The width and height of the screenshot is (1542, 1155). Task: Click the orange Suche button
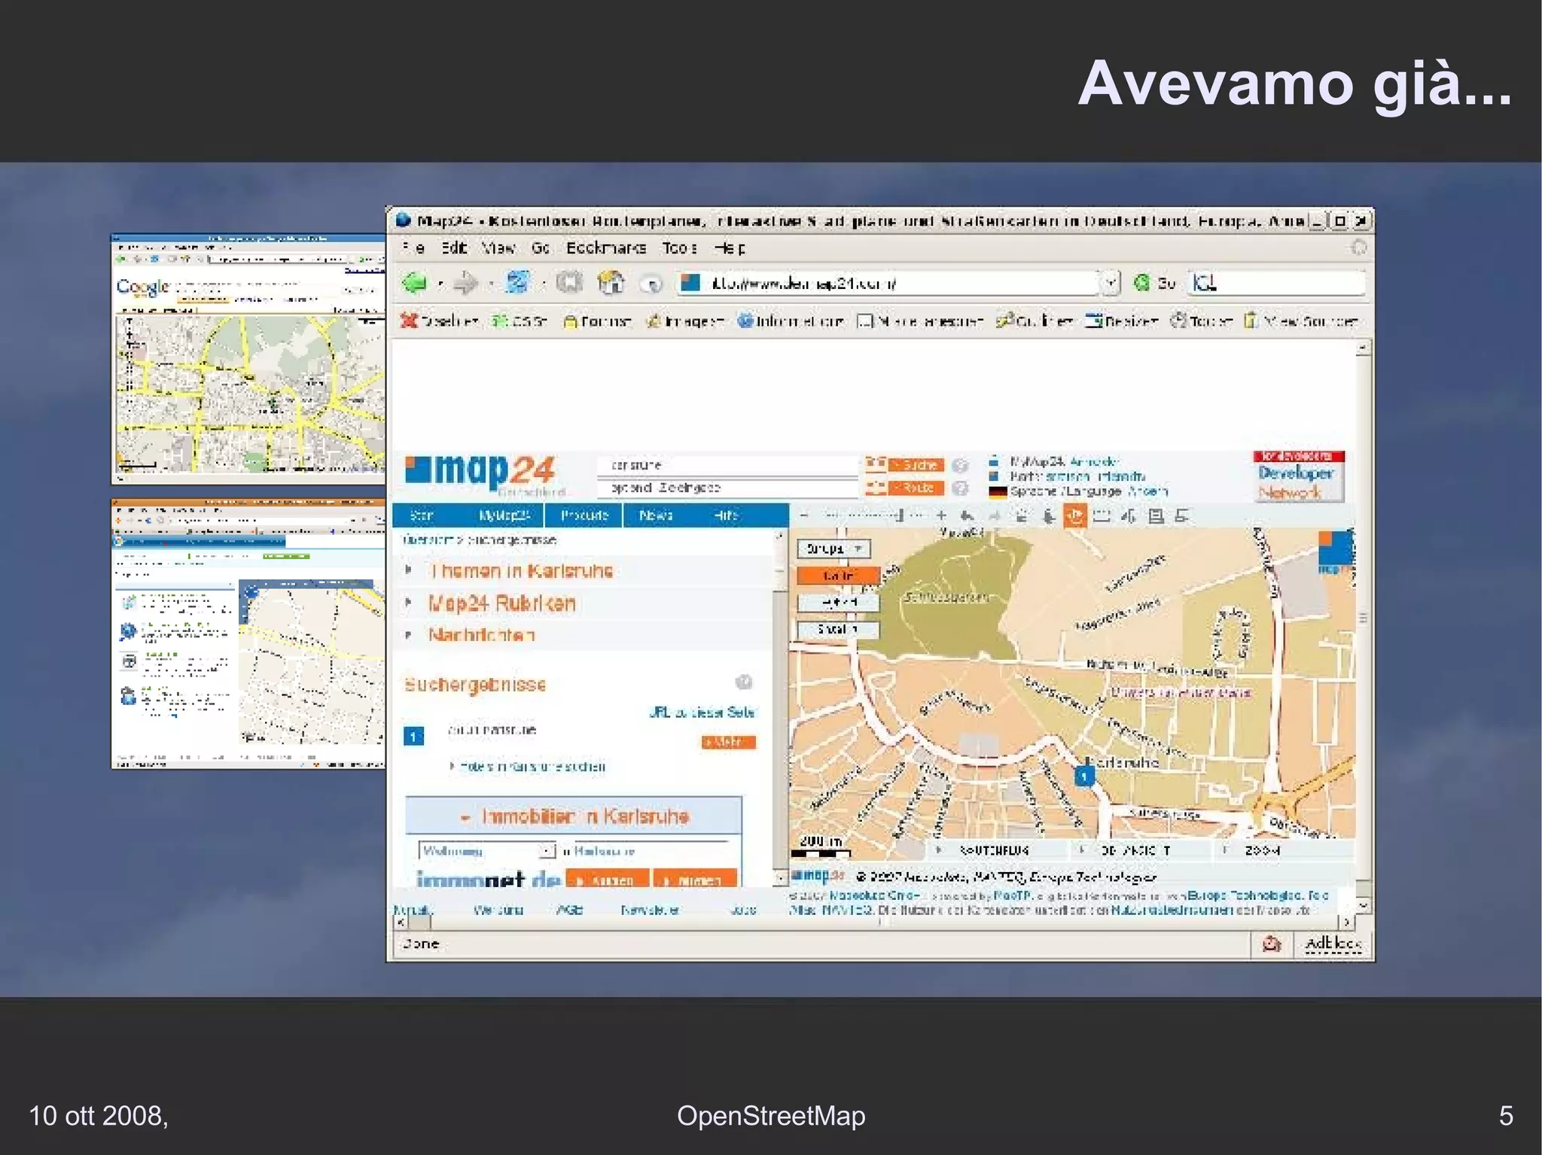point(916,465)
